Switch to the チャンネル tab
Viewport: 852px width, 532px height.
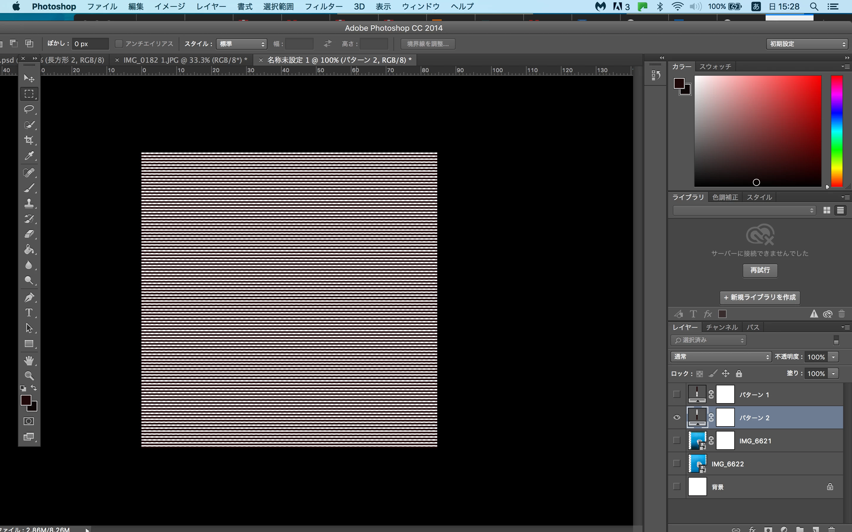pos(721,327)
